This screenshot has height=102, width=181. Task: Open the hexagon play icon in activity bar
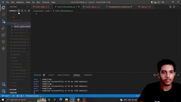(x=3, y=42)
